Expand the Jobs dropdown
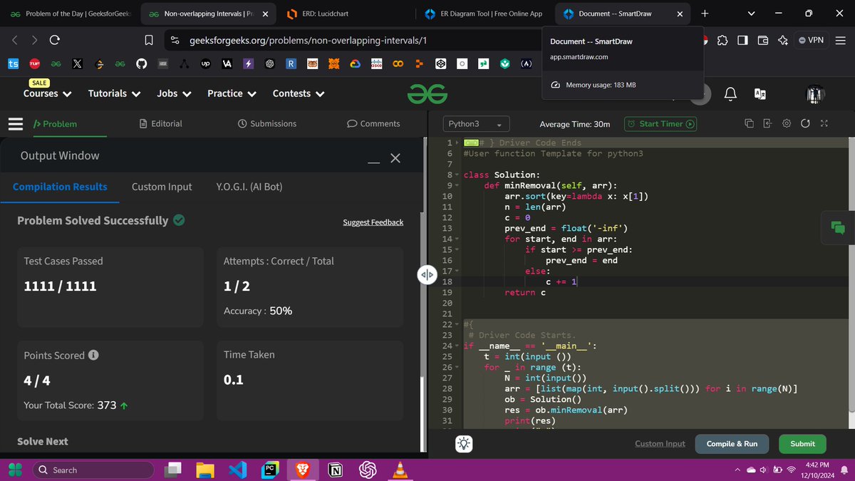 [174, 93]
